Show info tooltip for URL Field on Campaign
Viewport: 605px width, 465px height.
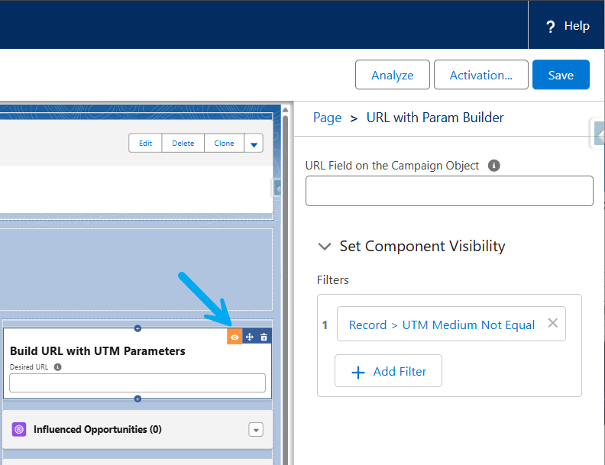point(494,166)
